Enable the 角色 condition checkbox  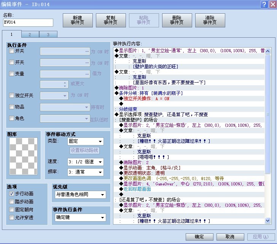[11, 118]
